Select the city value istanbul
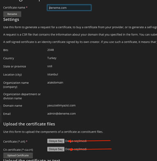The width and height of the screenshot is (157, 161). click(52, 74)
